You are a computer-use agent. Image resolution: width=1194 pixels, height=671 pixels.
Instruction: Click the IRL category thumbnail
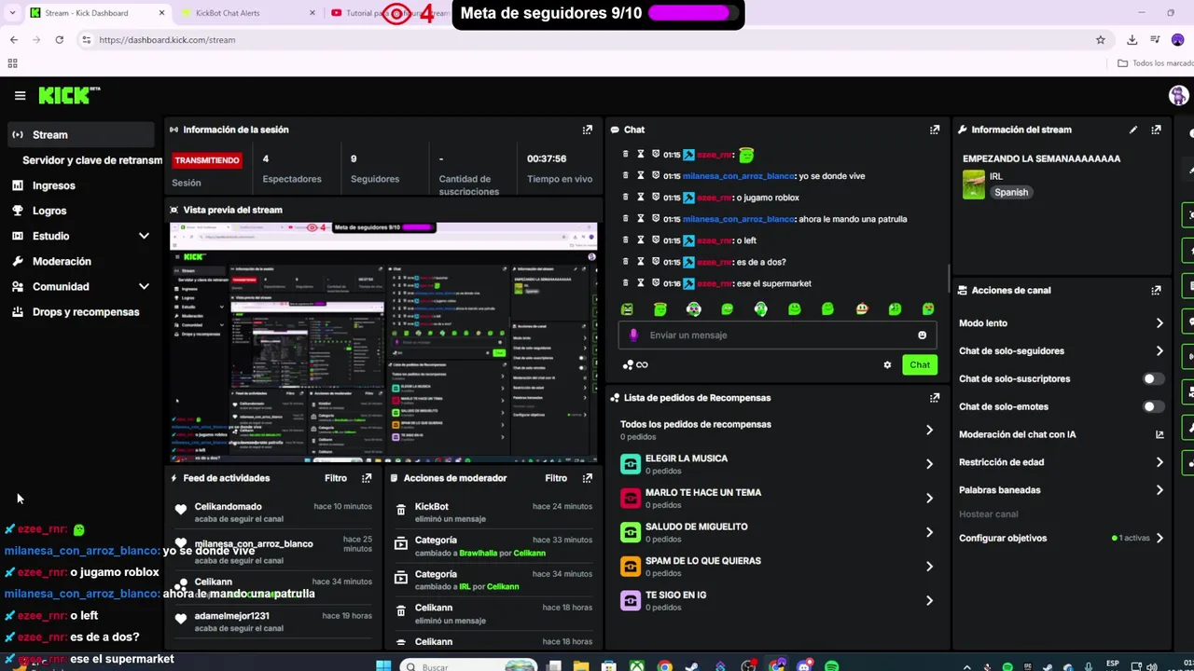(x=974, y=185)
